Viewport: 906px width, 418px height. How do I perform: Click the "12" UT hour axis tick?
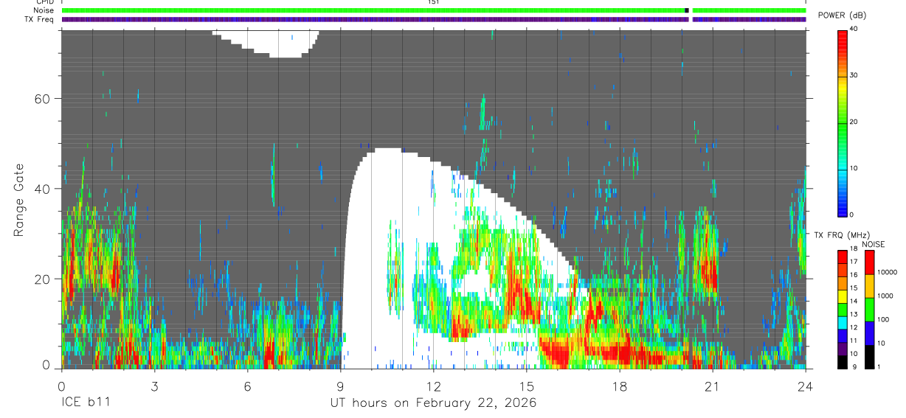coord(434,386)
